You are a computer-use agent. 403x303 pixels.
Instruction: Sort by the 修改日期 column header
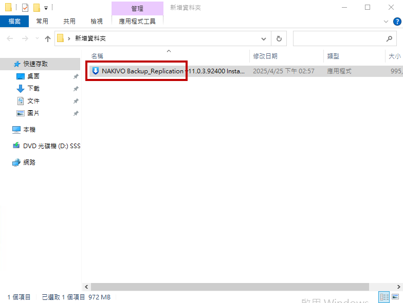265,56
